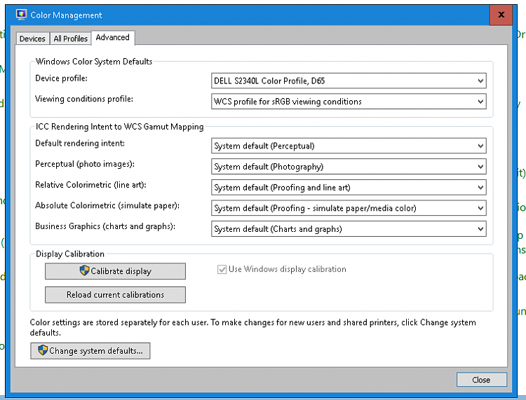Click the Viewing conditions profile: label
This screenshot has width=526, height=400.
click(x=84, y=99)
